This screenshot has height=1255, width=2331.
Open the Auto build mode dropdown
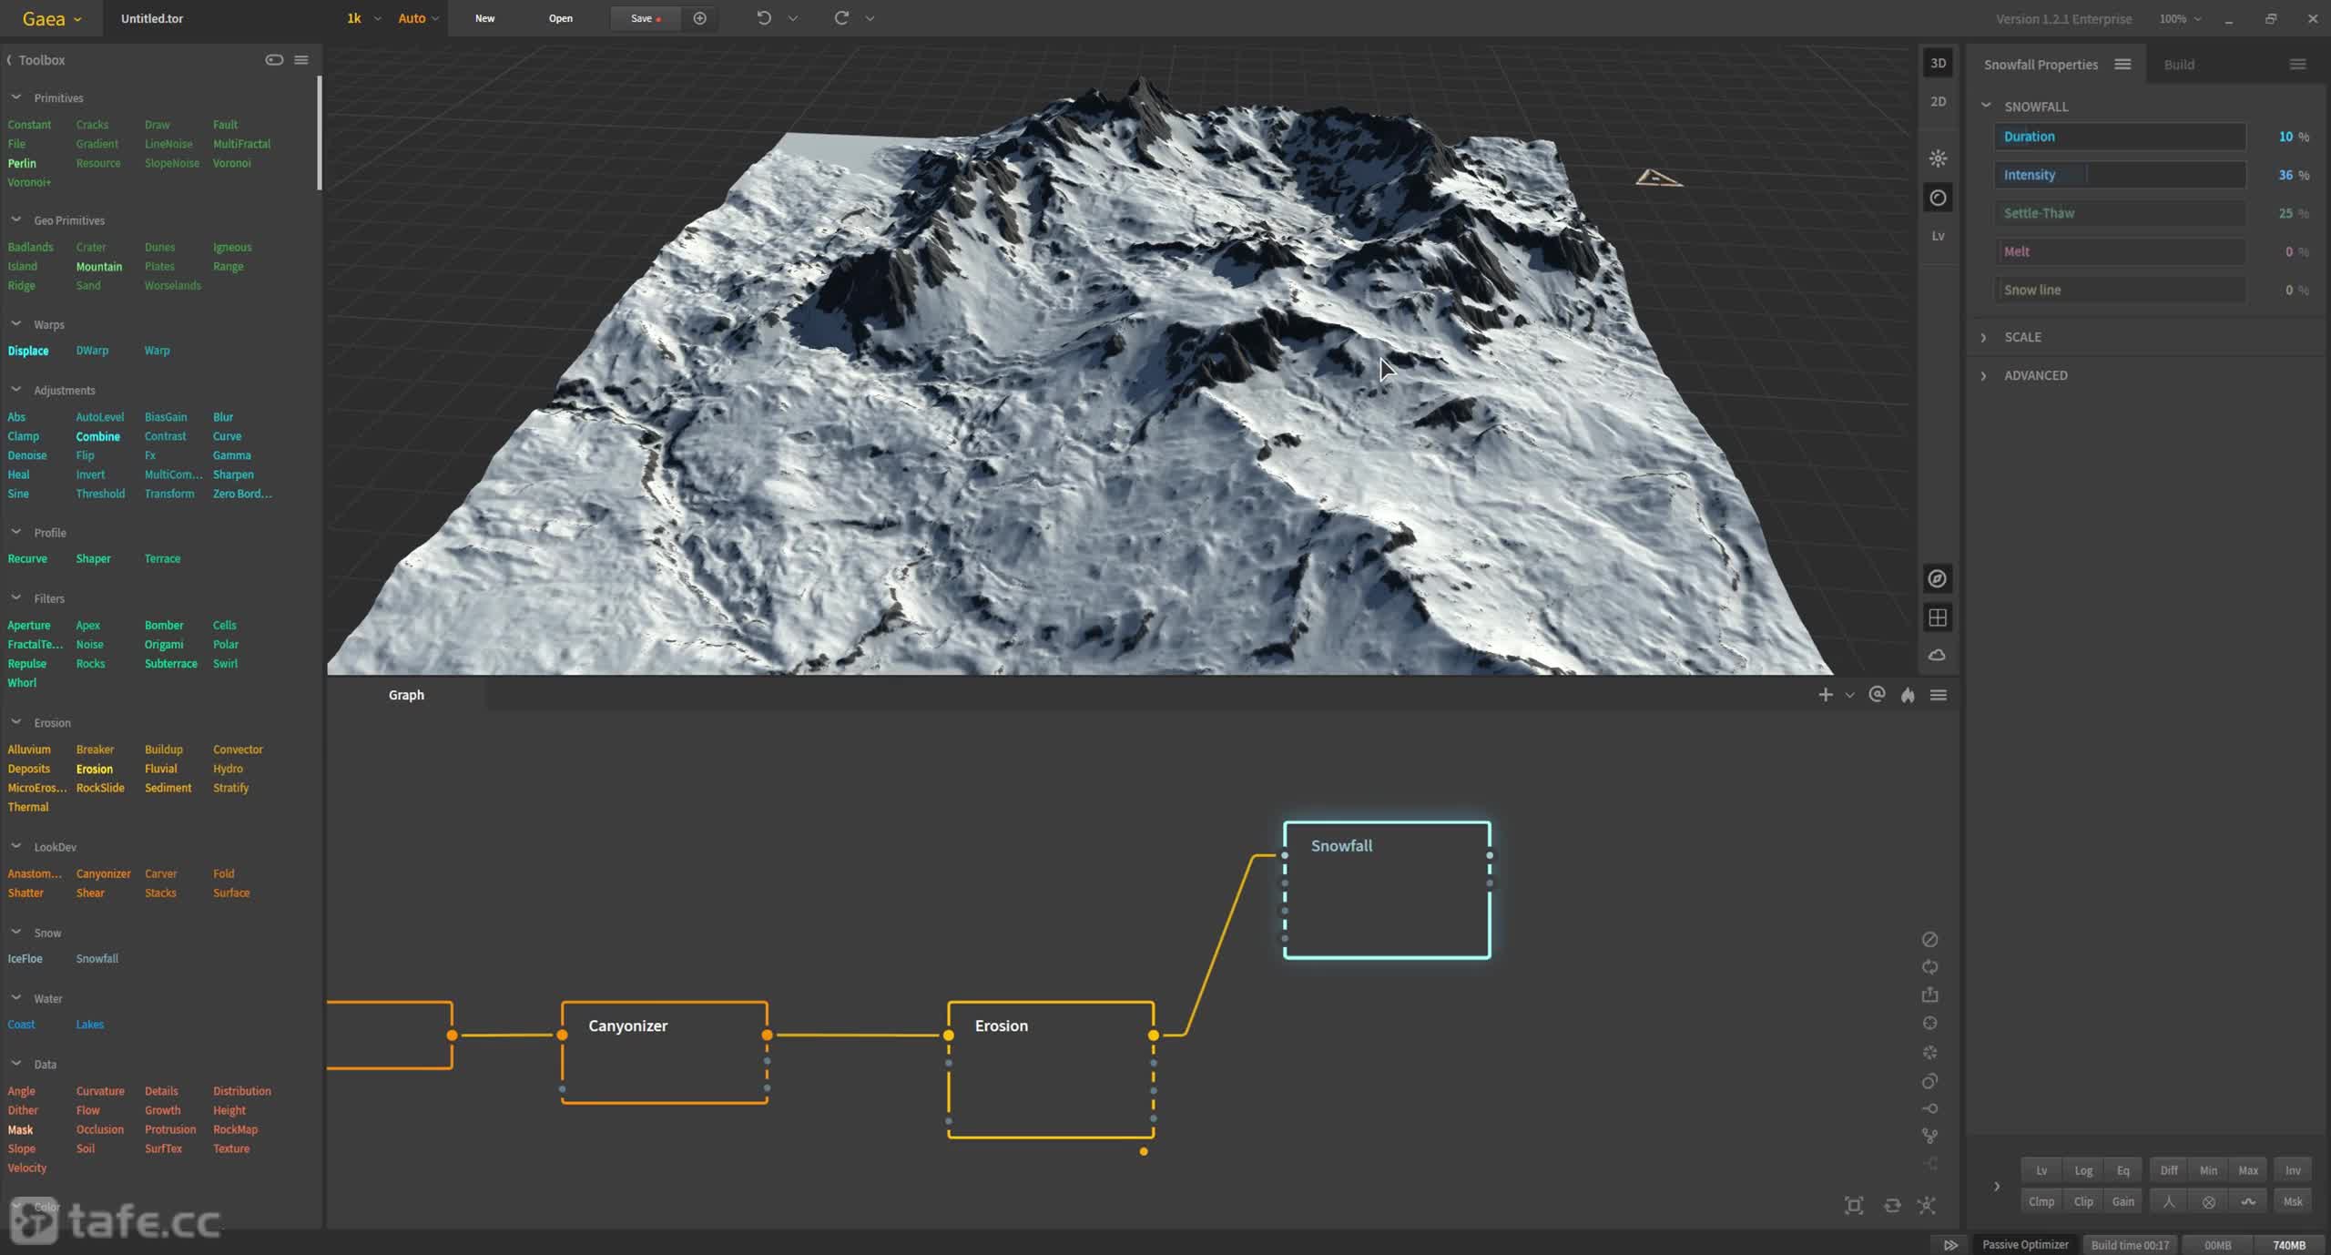(418, 18)
